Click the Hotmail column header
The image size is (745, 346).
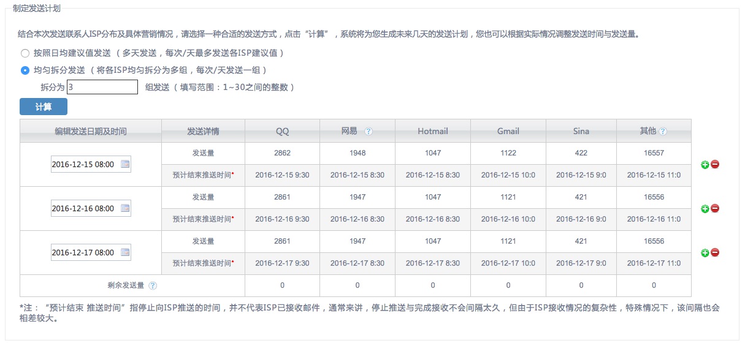[x=433, y=131]
